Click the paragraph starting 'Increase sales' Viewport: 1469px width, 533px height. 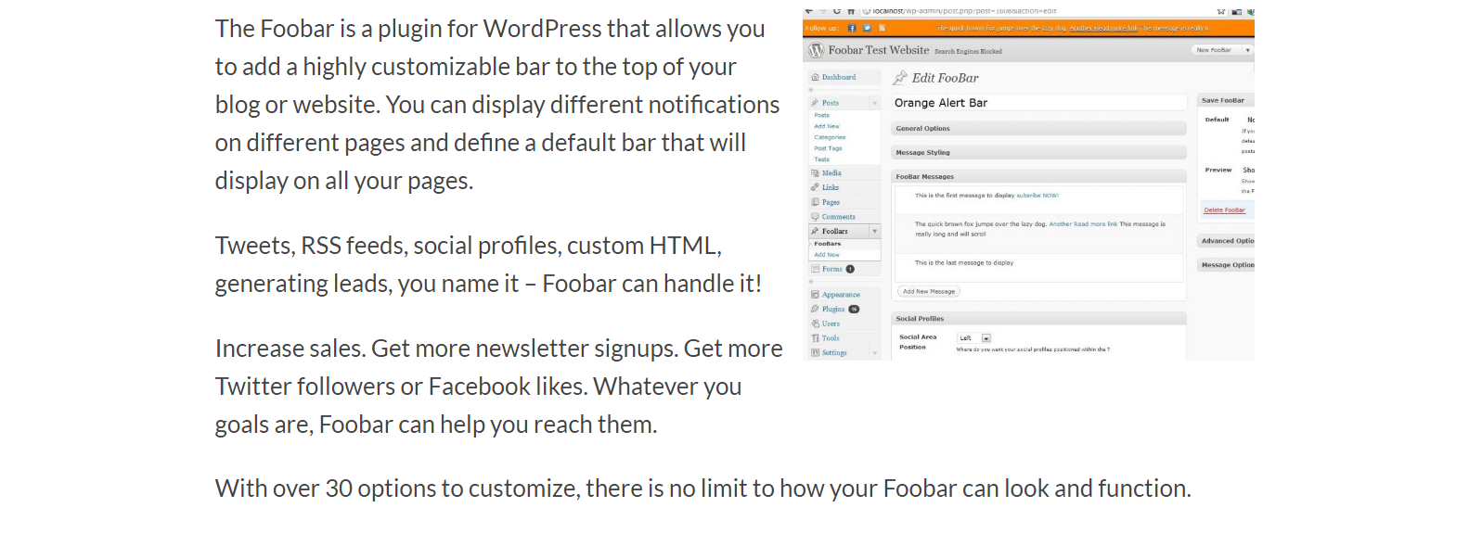499,387
